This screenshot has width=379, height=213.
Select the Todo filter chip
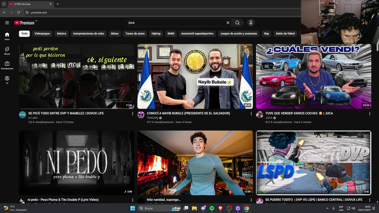pos(24,34)
